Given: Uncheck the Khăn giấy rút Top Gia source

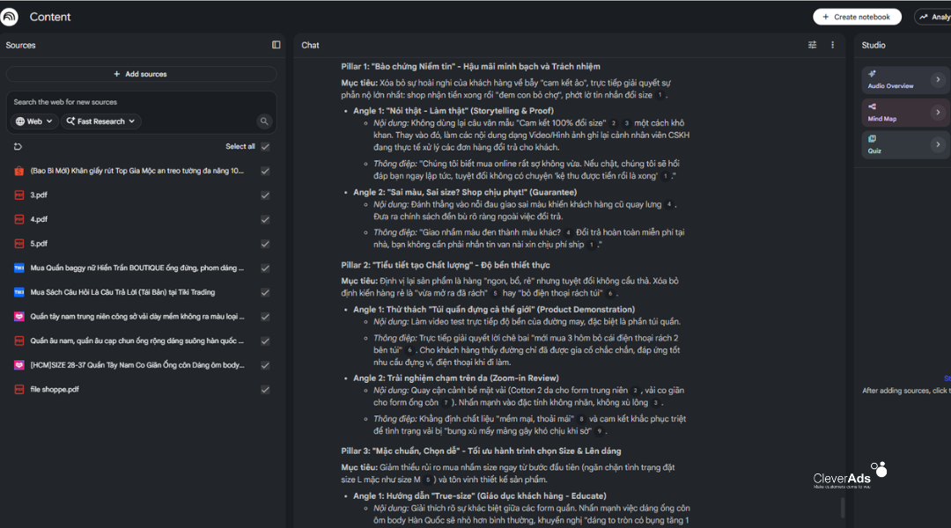Looking at the screenshot, I should click(265, 171).
